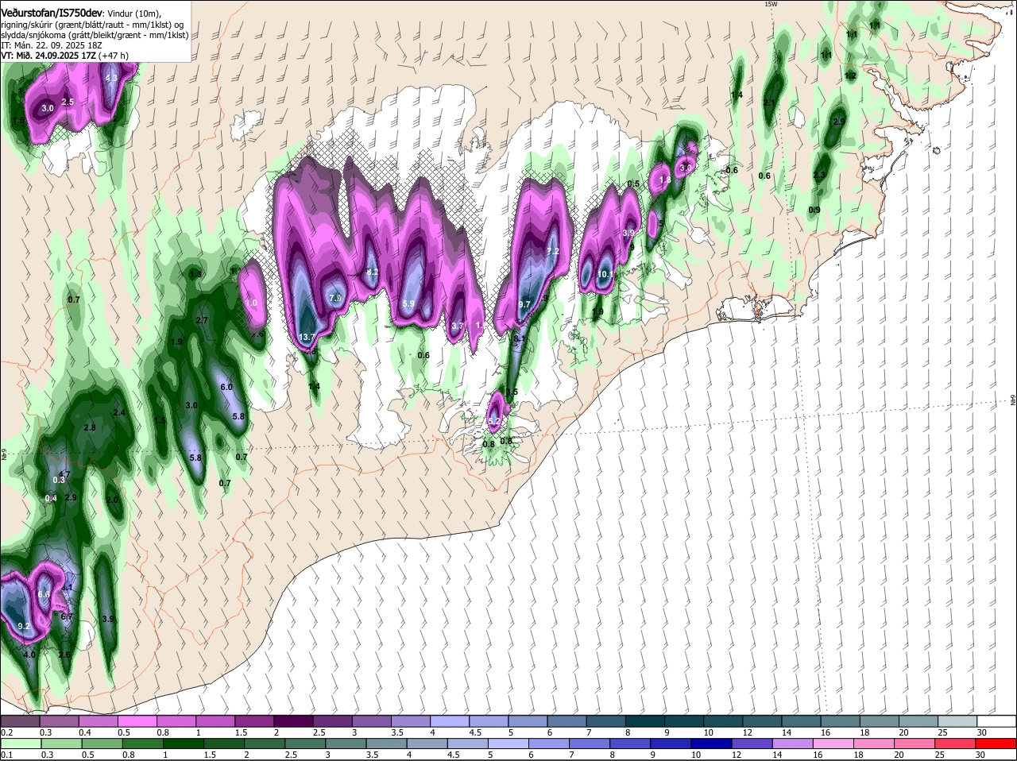Click the valid time 'VT: Mið. 24.09.2025 17Z'

(50, 56)
